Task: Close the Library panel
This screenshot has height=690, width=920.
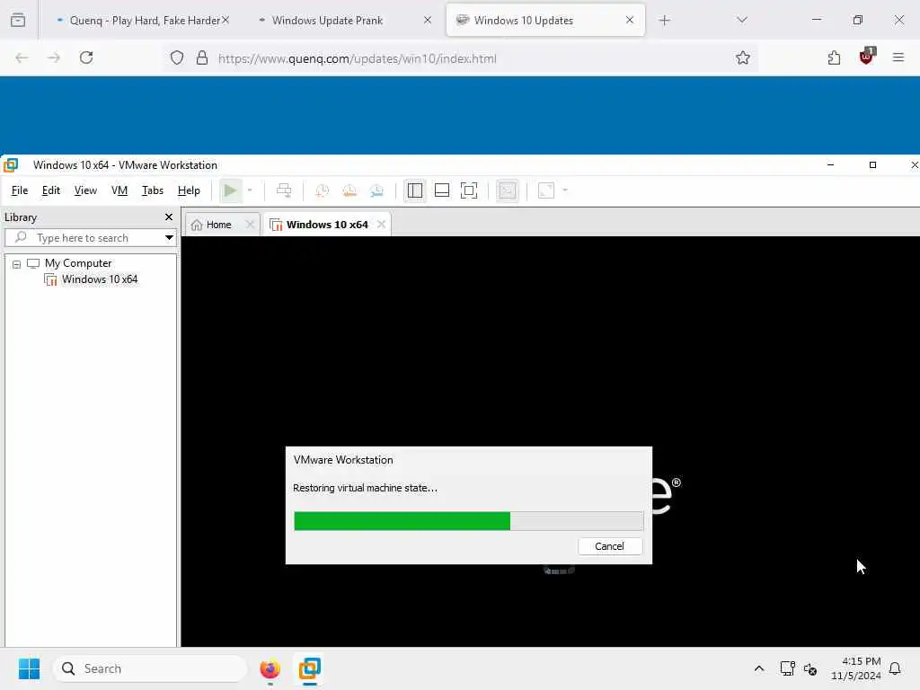Action: pyautogui.click(x=169, y=217)
